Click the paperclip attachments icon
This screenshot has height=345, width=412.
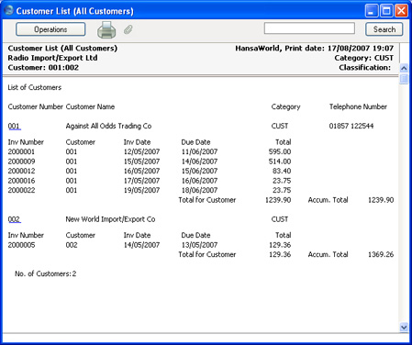point(128,29)
